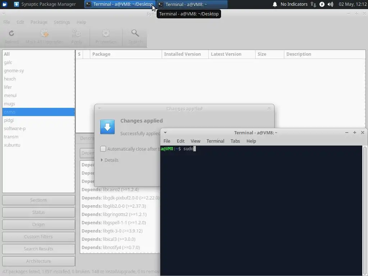The height and width of the screenshot is (276, 368).
Task: Click the Origin filter button
Action: 38,224
